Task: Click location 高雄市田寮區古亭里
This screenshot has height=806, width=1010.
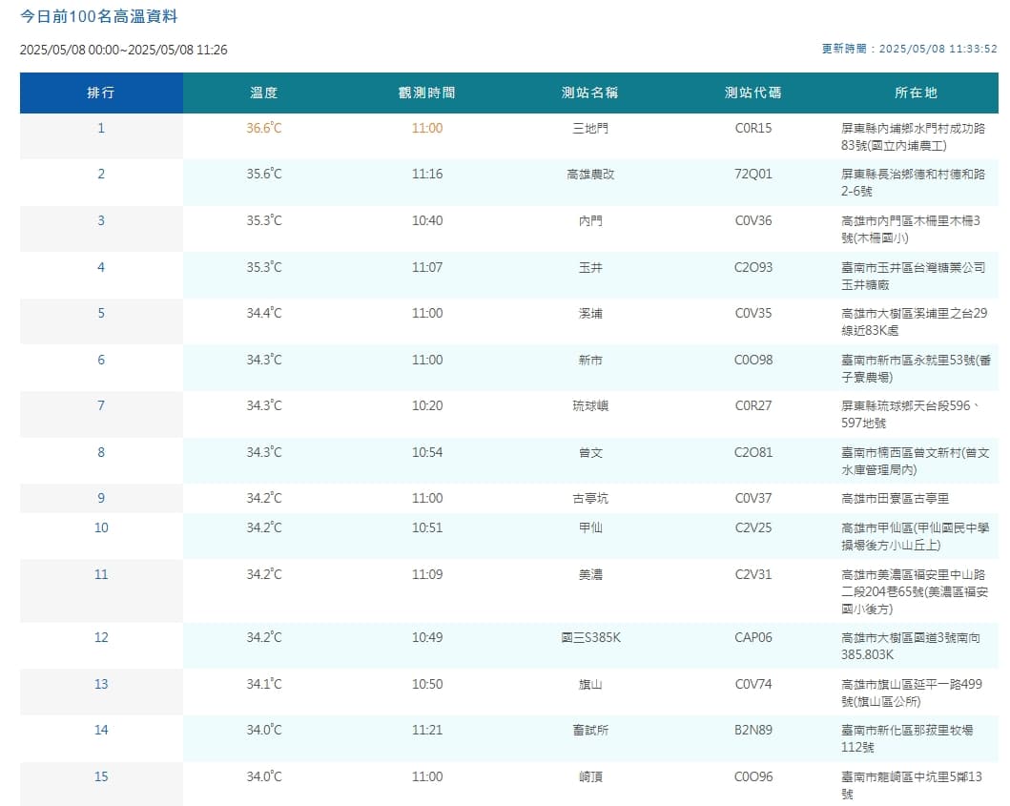Action: 895,499
